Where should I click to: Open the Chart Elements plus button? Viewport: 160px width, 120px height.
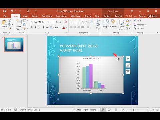128,59
